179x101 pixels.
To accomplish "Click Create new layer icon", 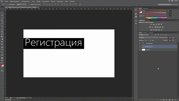I will tap(172, 100).
